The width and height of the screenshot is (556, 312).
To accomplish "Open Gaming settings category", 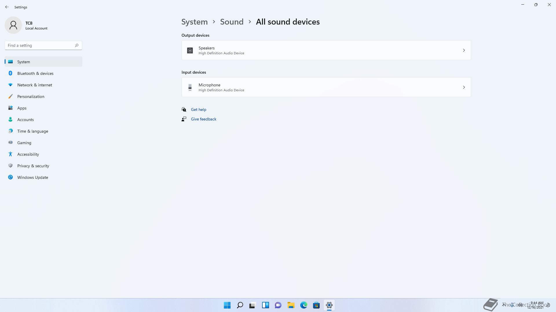I will coord(43,143).
